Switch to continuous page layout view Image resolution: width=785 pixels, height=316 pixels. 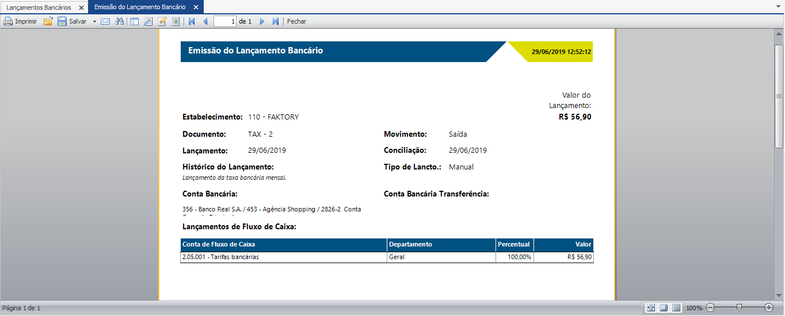point(676,308)
